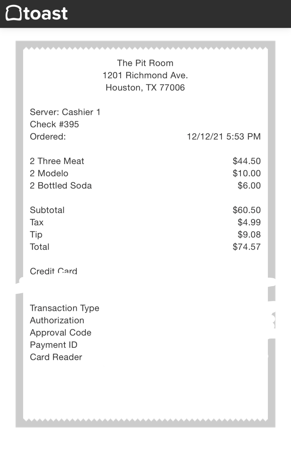291x456 pixels.
Task: Click the Credit Card label
Action: (x=53, y=271)
